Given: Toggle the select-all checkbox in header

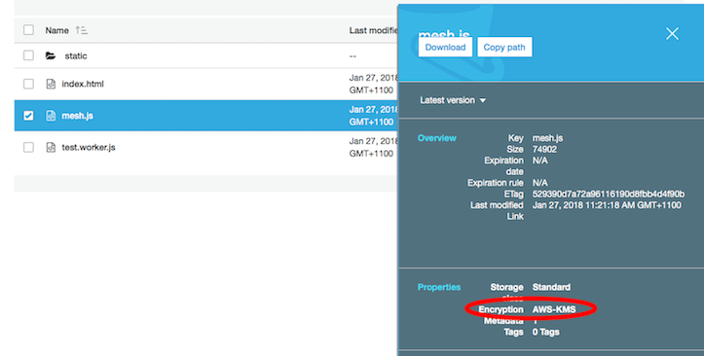Looking at the screenshot, I should click(x=29, y=30).
